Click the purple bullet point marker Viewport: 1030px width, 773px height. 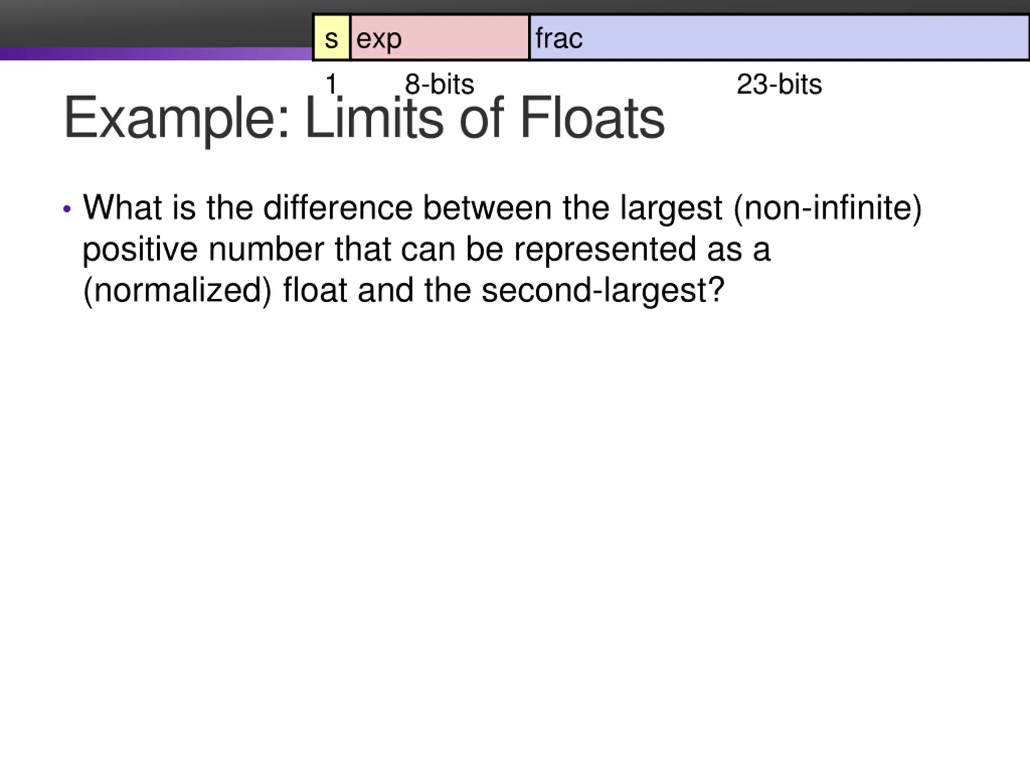pos(67,209)
